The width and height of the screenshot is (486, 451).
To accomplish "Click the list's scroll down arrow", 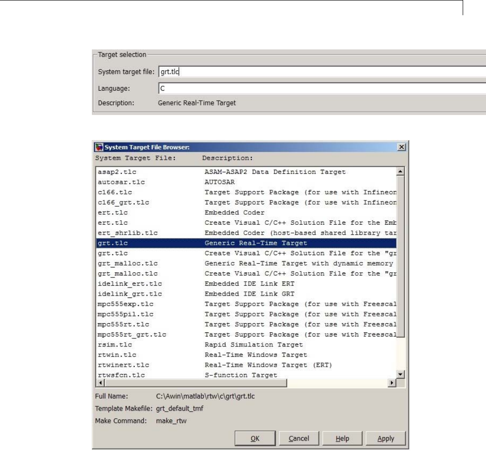I will pos(400,374).
